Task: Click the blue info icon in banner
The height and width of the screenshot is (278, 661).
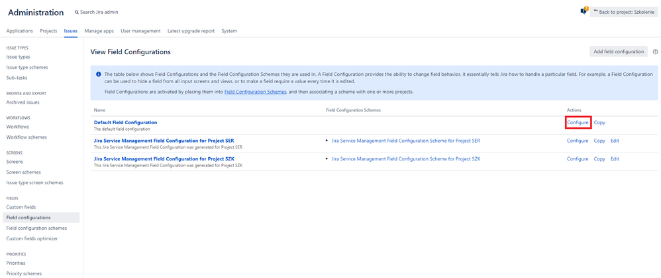Action: (99, 73)
